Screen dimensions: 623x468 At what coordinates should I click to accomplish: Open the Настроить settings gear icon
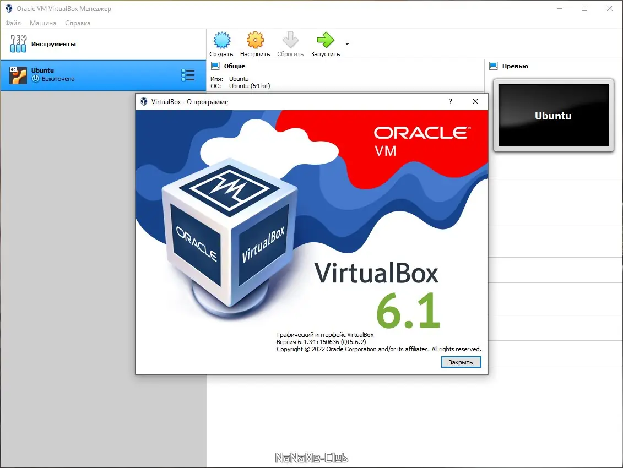click(x=255, y=40)
